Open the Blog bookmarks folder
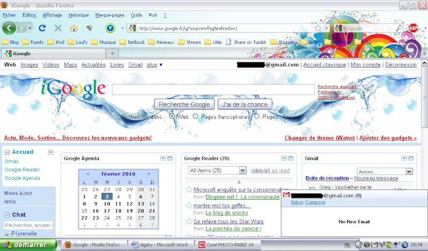Image resolution: width=428 pixels, height=251 pixels. click(x=10, y=42)
